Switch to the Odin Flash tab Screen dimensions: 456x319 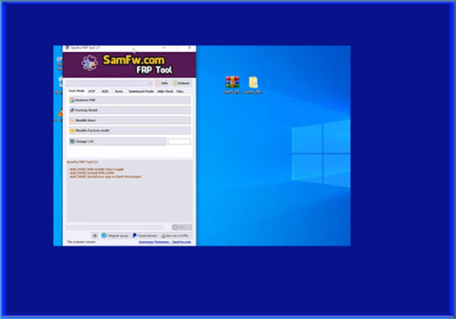pos(165,91)
